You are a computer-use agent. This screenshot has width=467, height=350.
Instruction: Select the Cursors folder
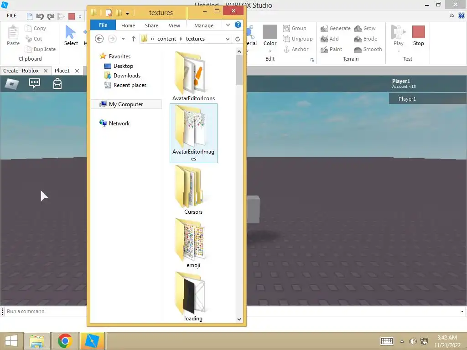click(193, 190)
